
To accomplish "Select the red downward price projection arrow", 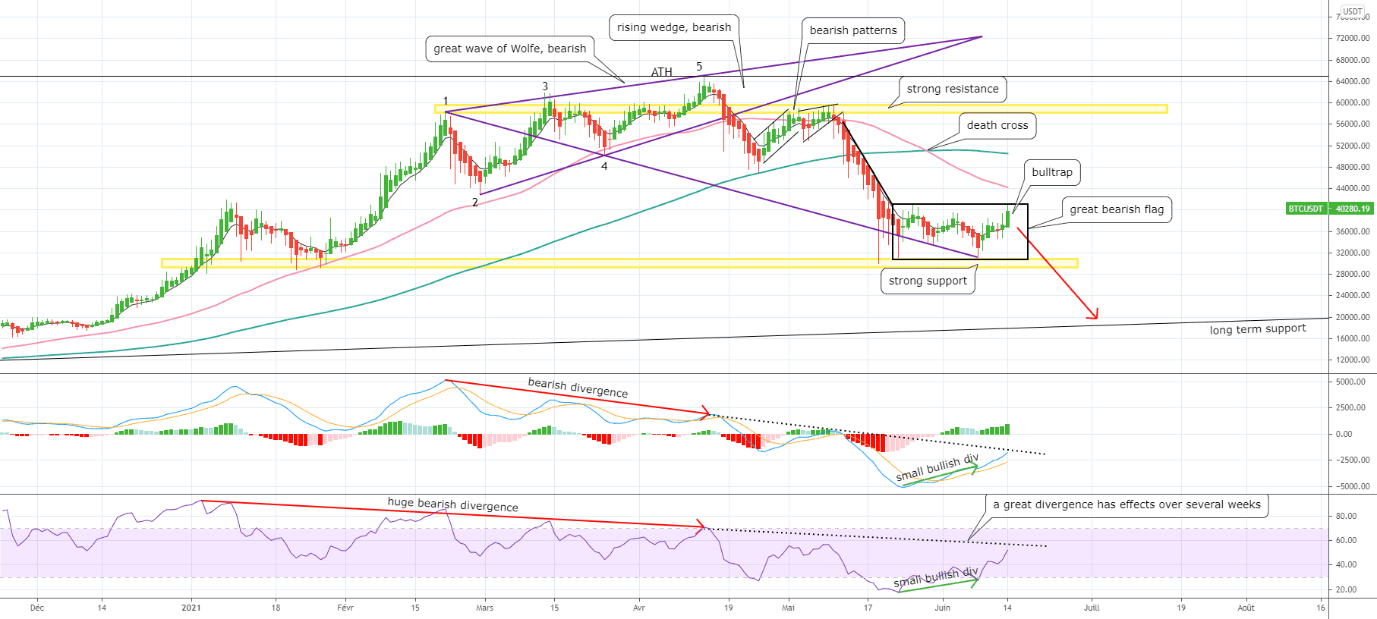I will click(x=1057, y=273).
